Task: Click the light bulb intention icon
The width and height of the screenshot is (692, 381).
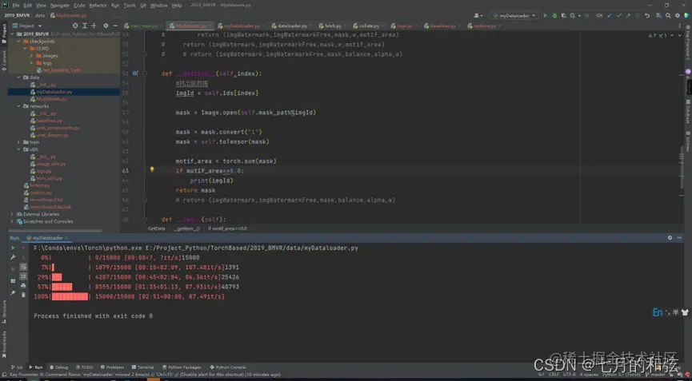Action: (152, 169)
